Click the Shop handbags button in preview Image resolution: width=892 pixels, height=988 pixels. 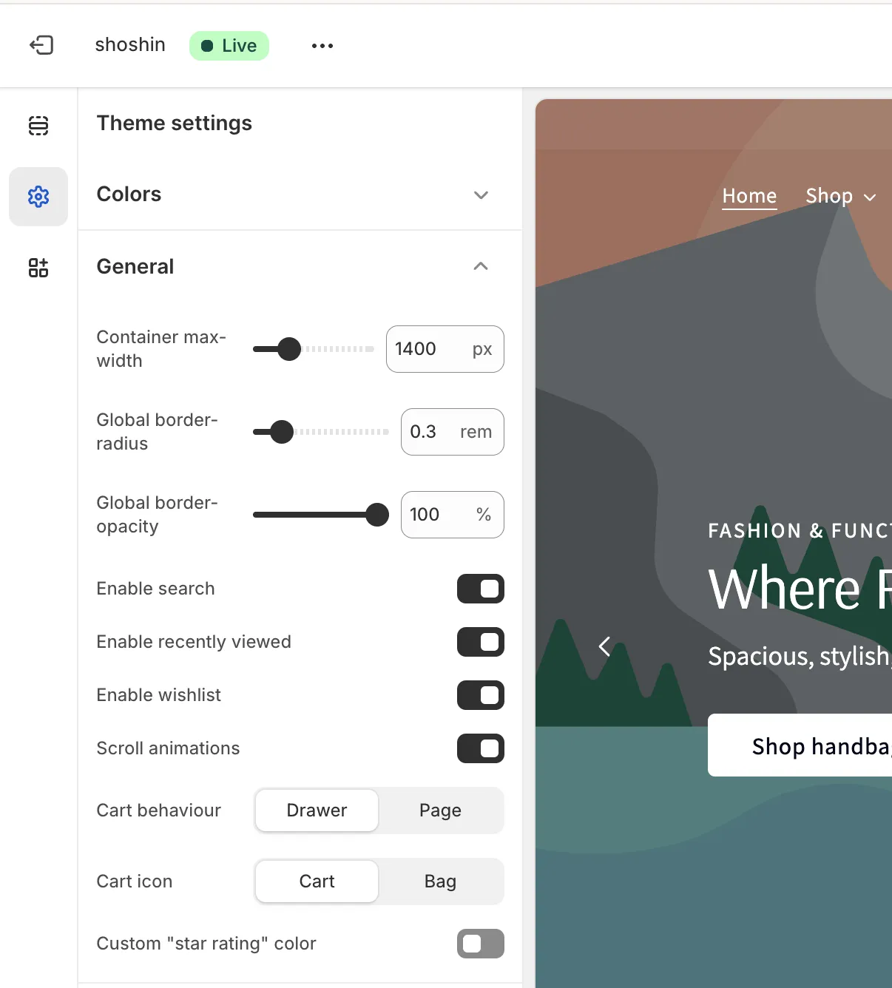(821, 746)
